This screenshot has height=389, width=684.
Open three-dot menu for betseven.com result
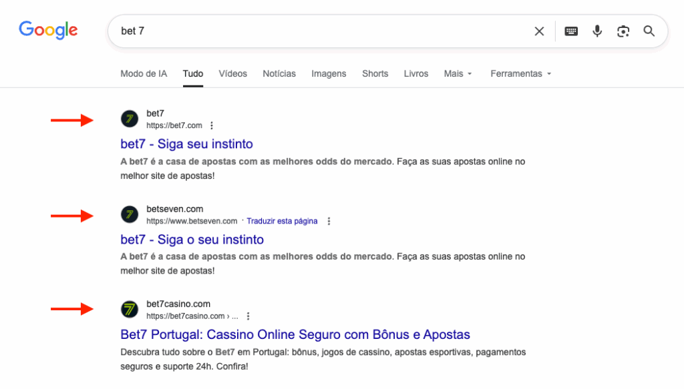pyautogui.click(x=329, y=221)
